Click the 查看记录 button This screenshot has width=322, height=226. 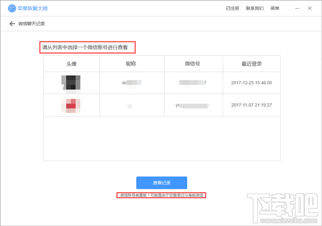pyautogui.click(x=162, y=183)
